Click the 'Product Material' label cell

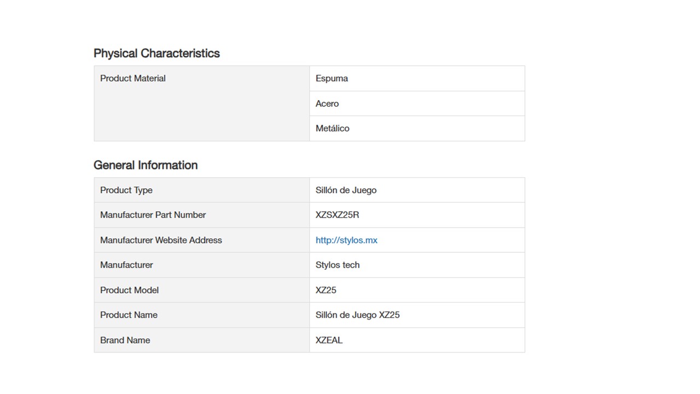pyautogui.click(x=202, y=103)
